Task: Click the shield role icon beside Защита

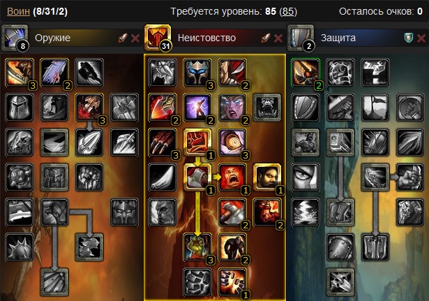Action: tap(409, 38)
